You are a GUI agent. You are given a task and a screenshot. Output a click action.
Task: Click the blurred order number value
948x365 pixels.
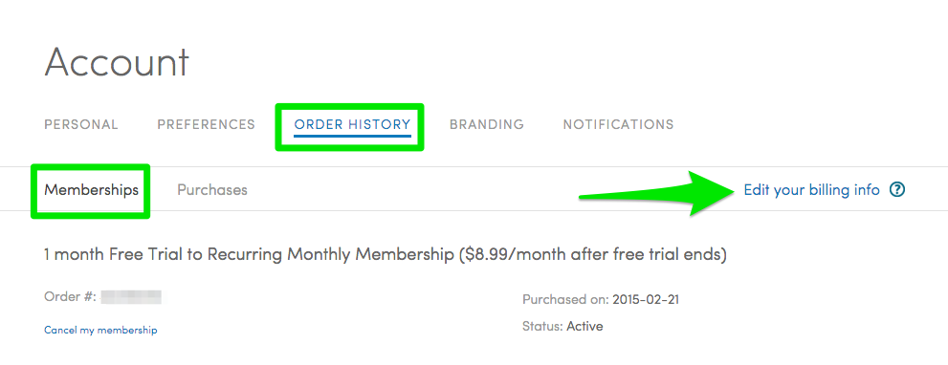point(131,297)
